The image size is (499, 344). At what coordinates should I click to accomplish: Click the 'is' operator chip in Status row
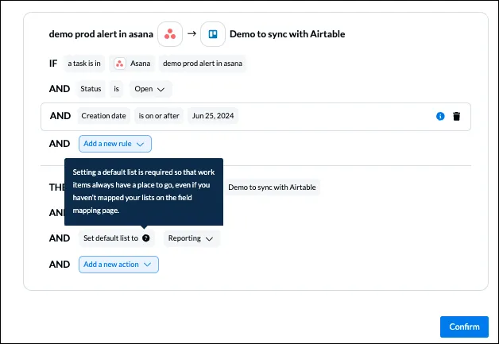point(117,89)
